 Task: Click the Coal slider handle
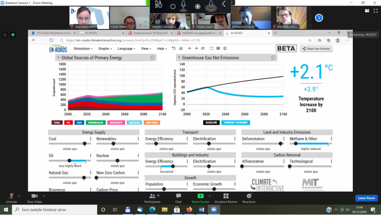[85, 144]
